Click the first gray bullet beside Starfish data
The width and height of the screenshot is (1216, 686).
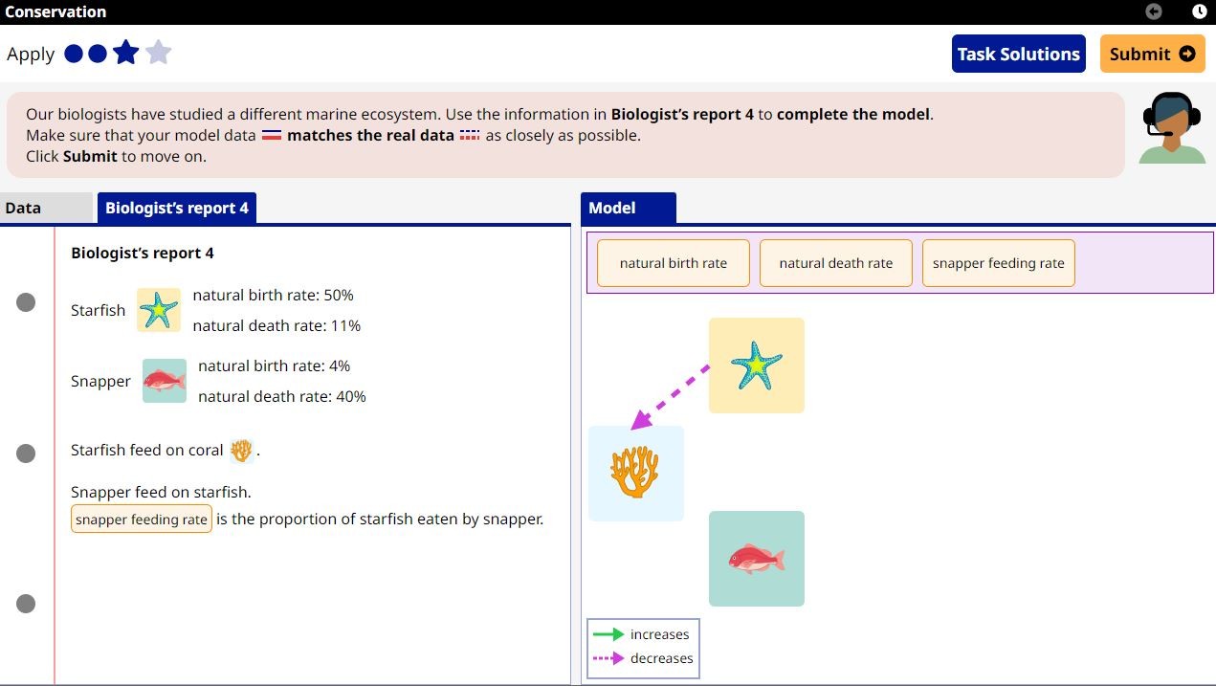coord(26,302)
